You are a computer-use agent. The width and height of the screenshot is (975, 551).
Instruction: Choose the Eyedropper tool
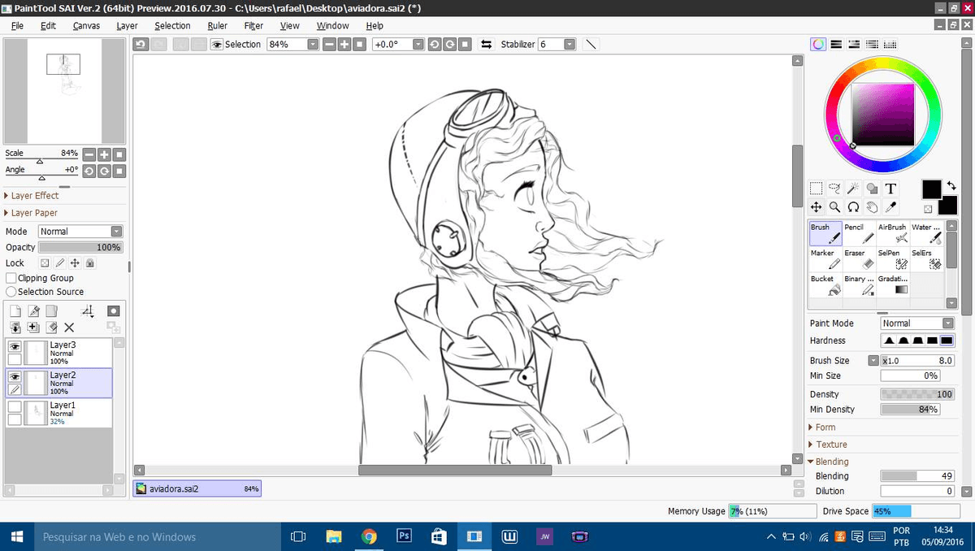pyautogui.click(x=892, y=206)
